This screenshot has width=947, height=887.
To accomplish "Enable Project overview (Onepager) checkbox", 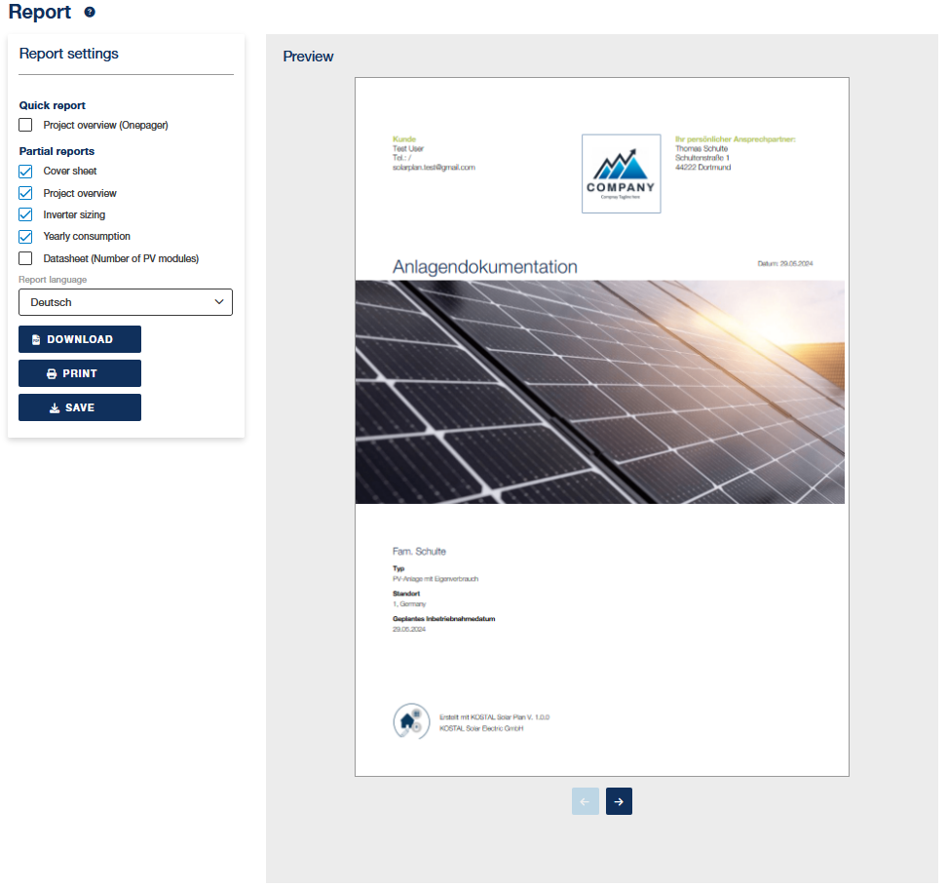I will click(x=25, y=125).
